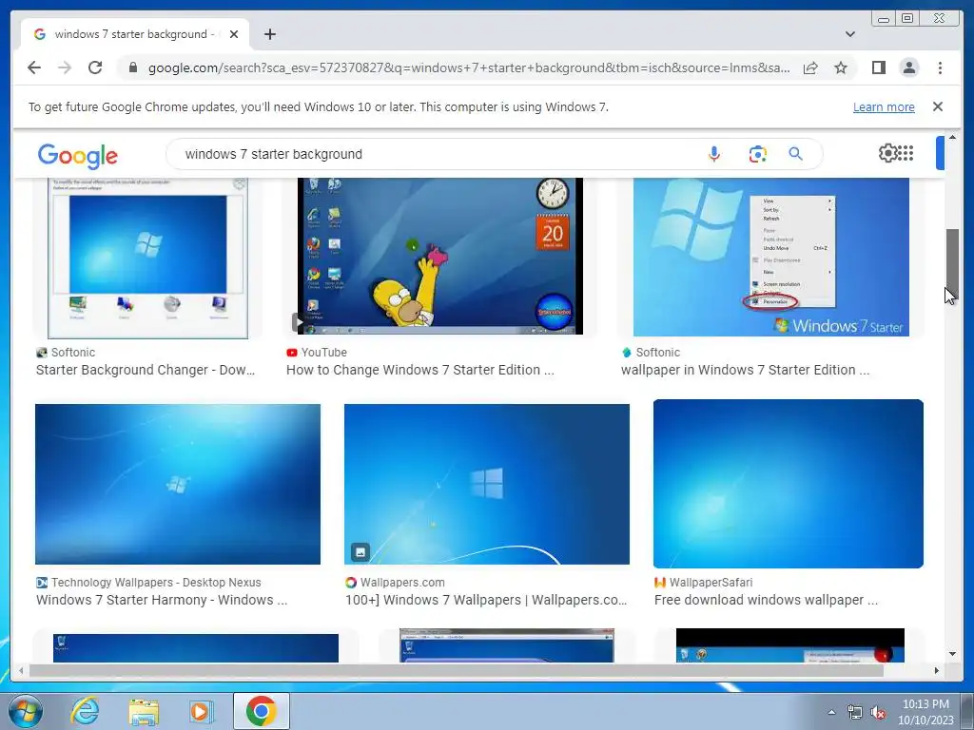The width and height of the screenshot is (974, 730).
Task: Click the horizontal scrollbar right arrow
Action: [937, 670]
